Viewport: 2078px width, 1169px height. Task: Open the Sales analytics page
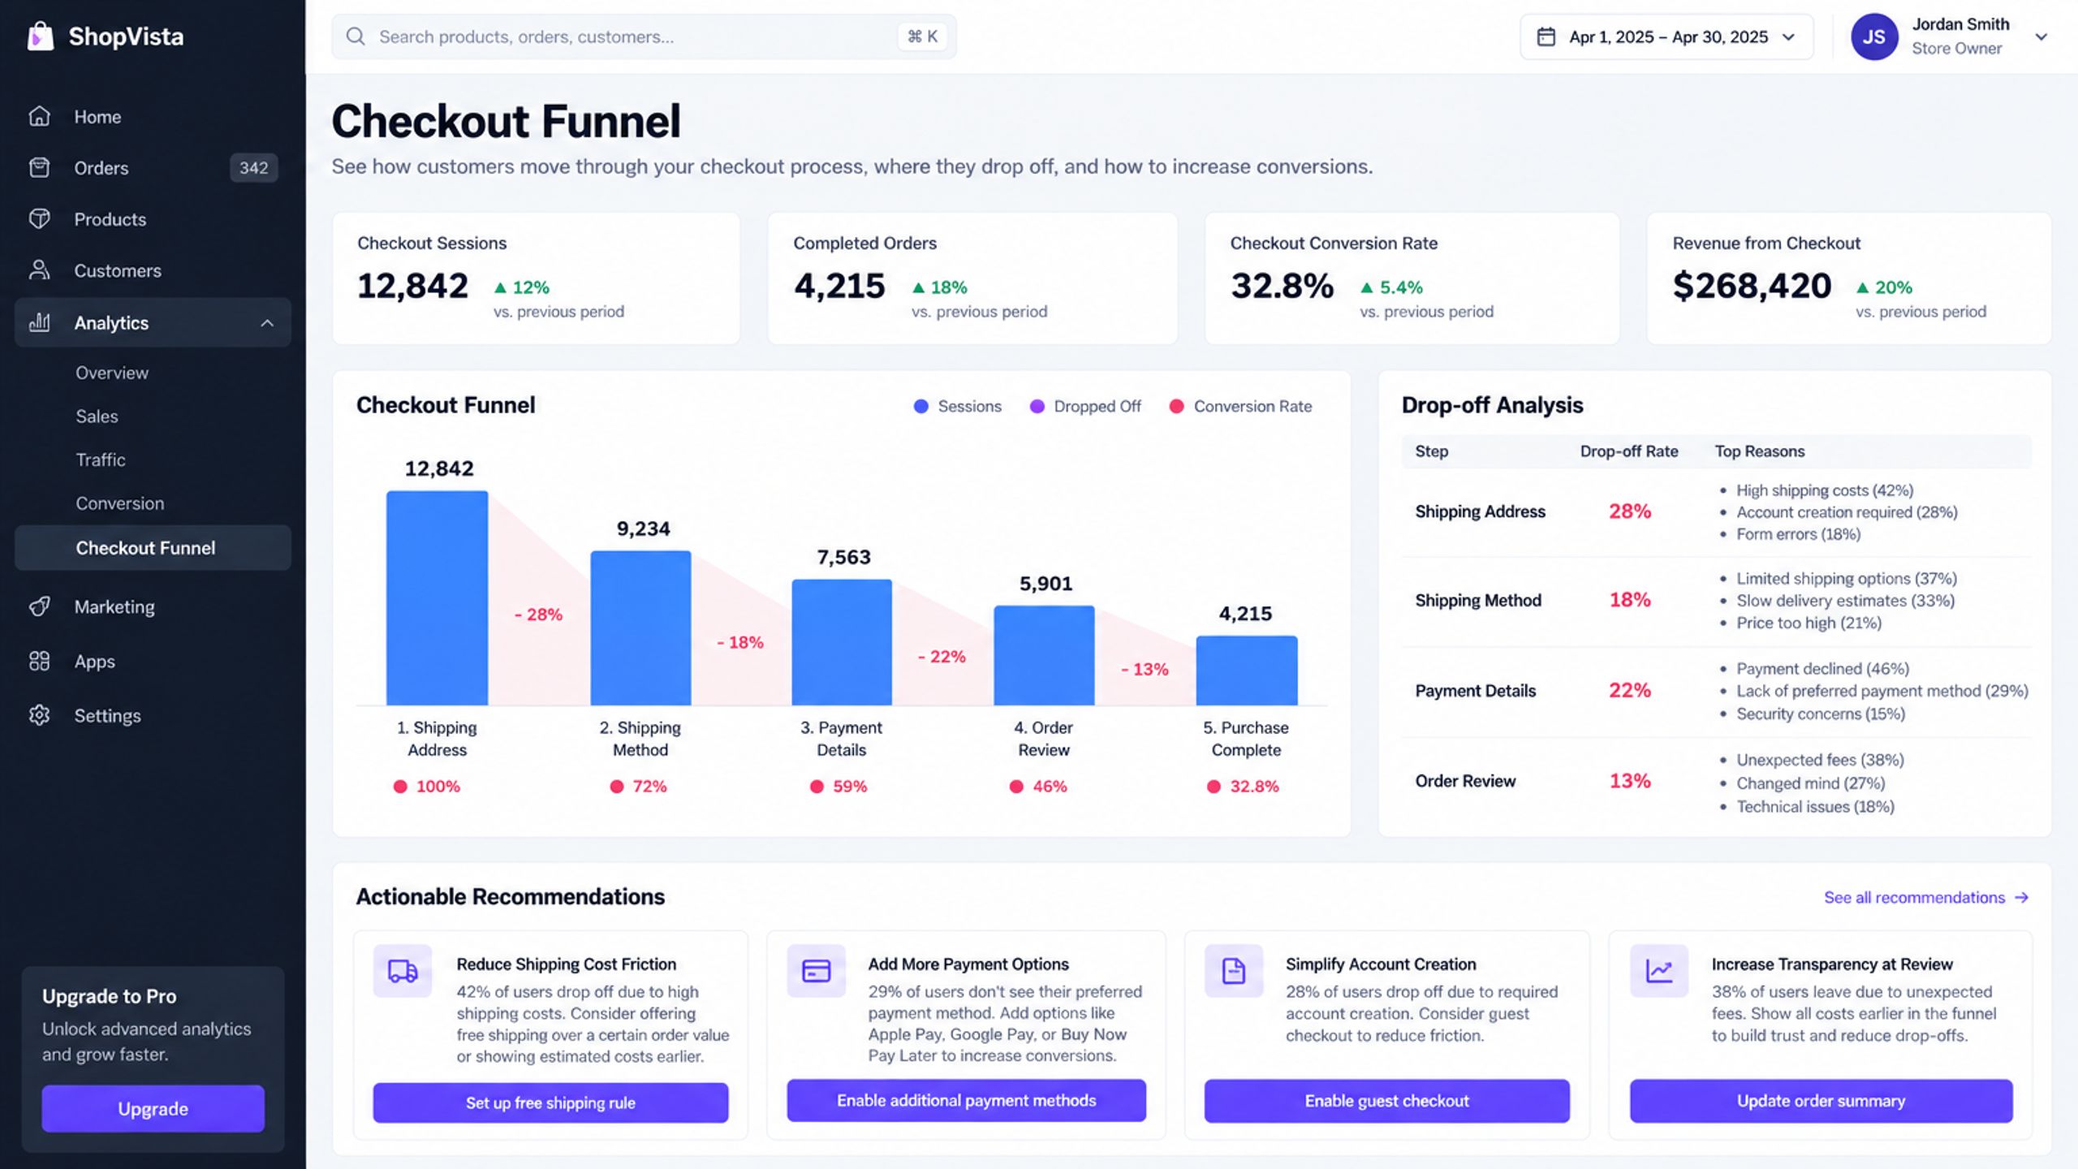pyautogui.click(x=97, y=416)
